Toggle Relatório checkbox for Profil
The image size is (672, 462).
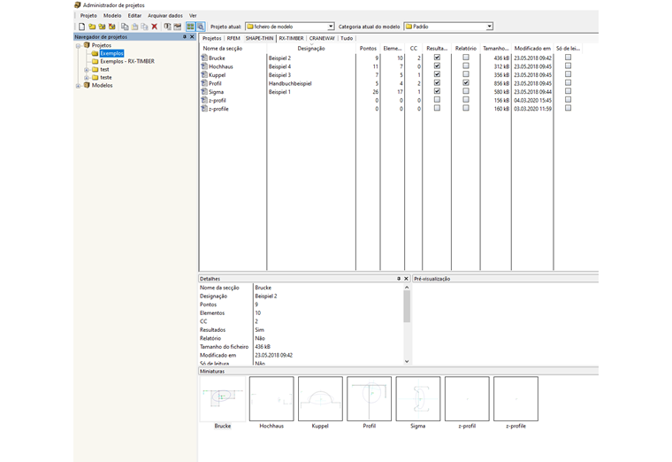point(466,82)
